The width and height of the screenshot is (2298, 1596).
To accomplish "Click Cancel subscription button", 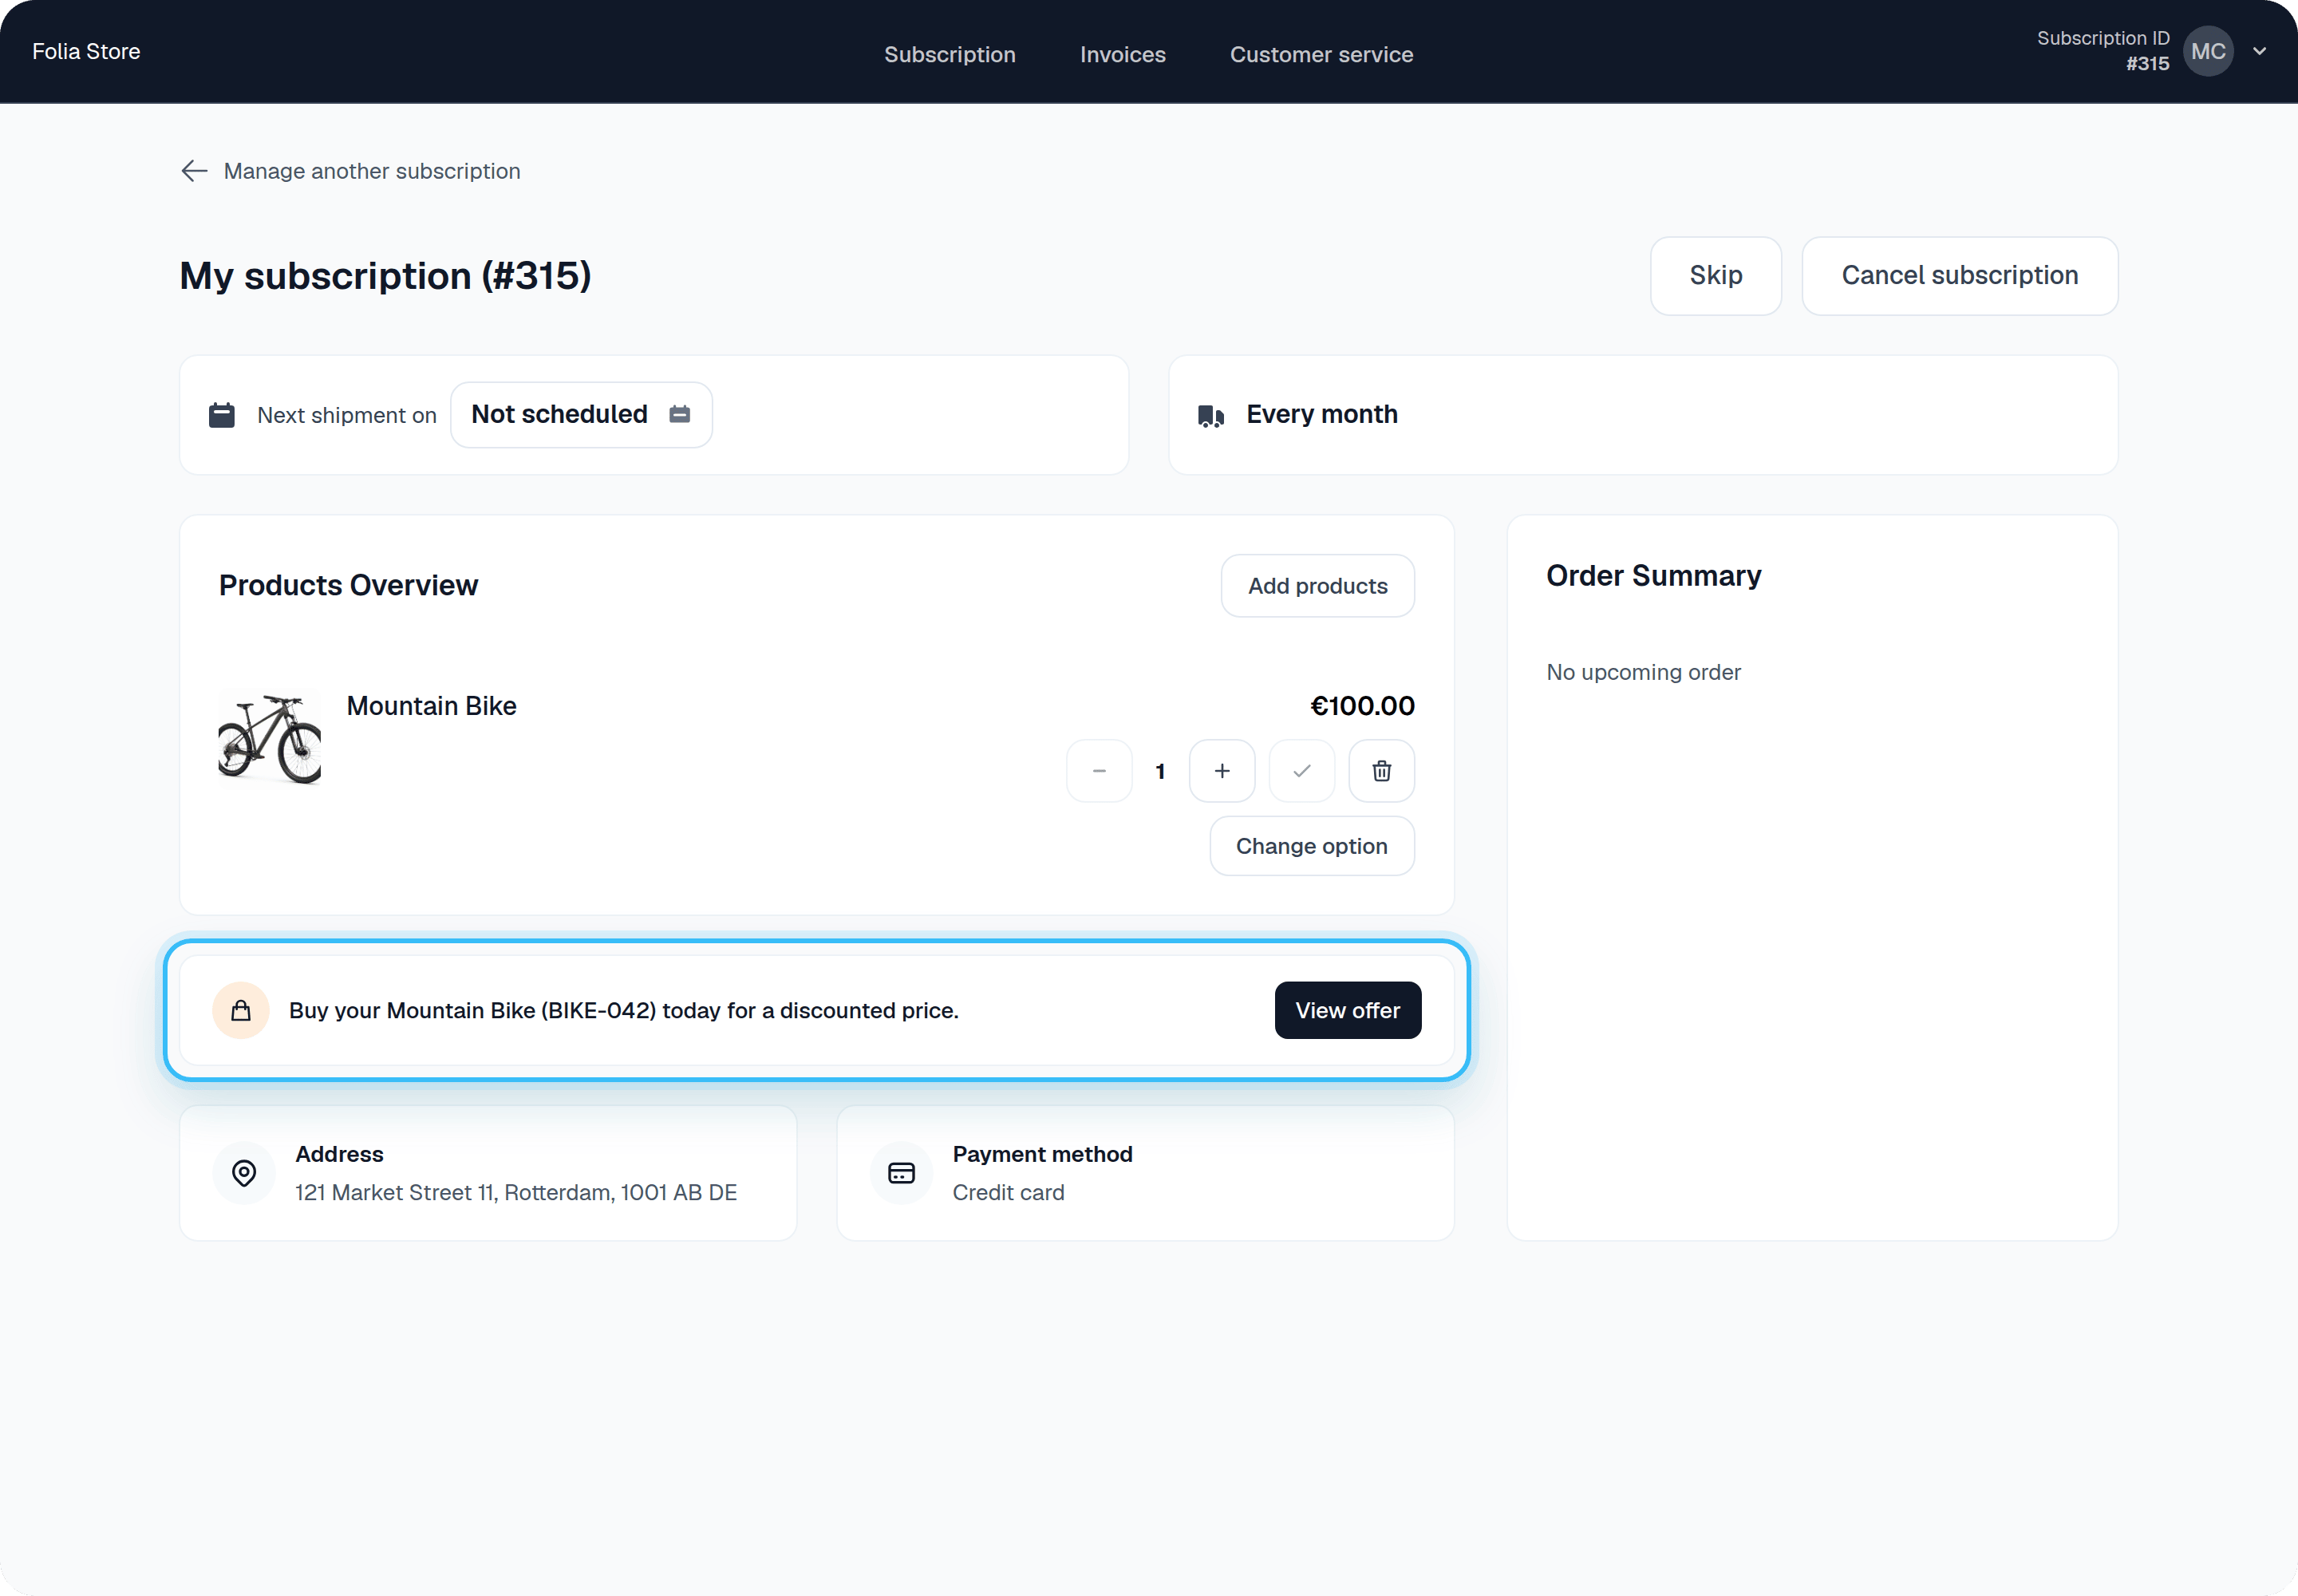I will point(1959,276).
